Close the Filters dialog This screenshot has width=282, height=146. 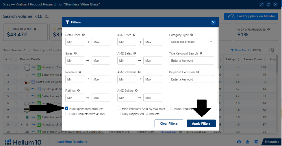[213, 22]
